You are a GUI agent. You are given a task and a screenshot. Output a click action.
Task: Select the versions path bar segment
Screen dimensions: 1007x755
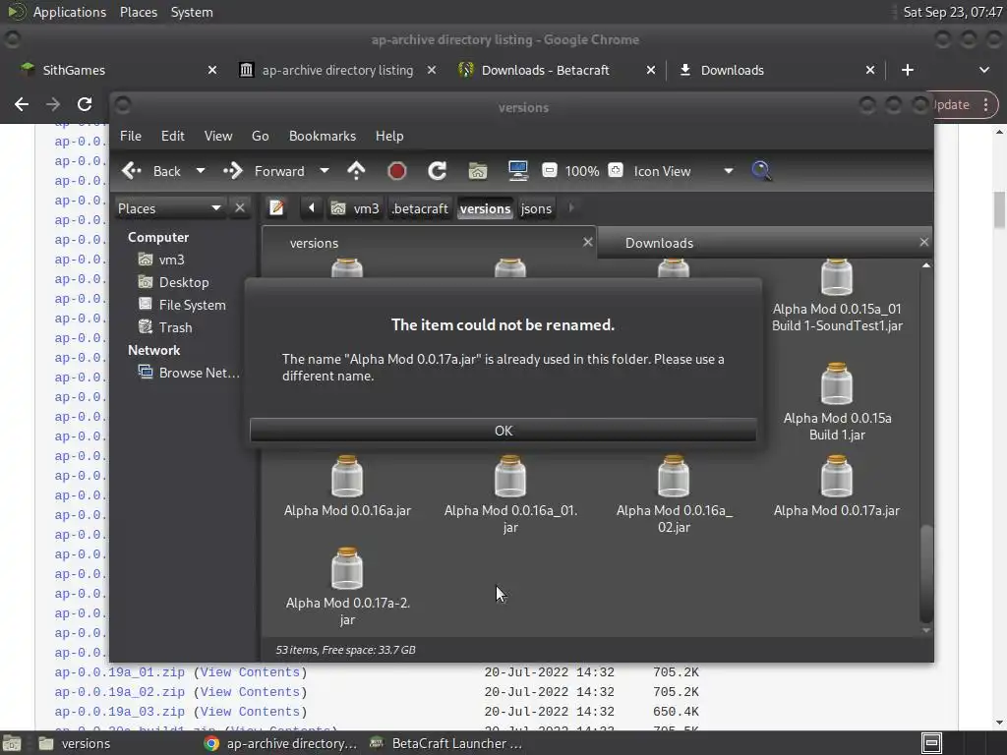pyautogui.click(x=485, y=208)
